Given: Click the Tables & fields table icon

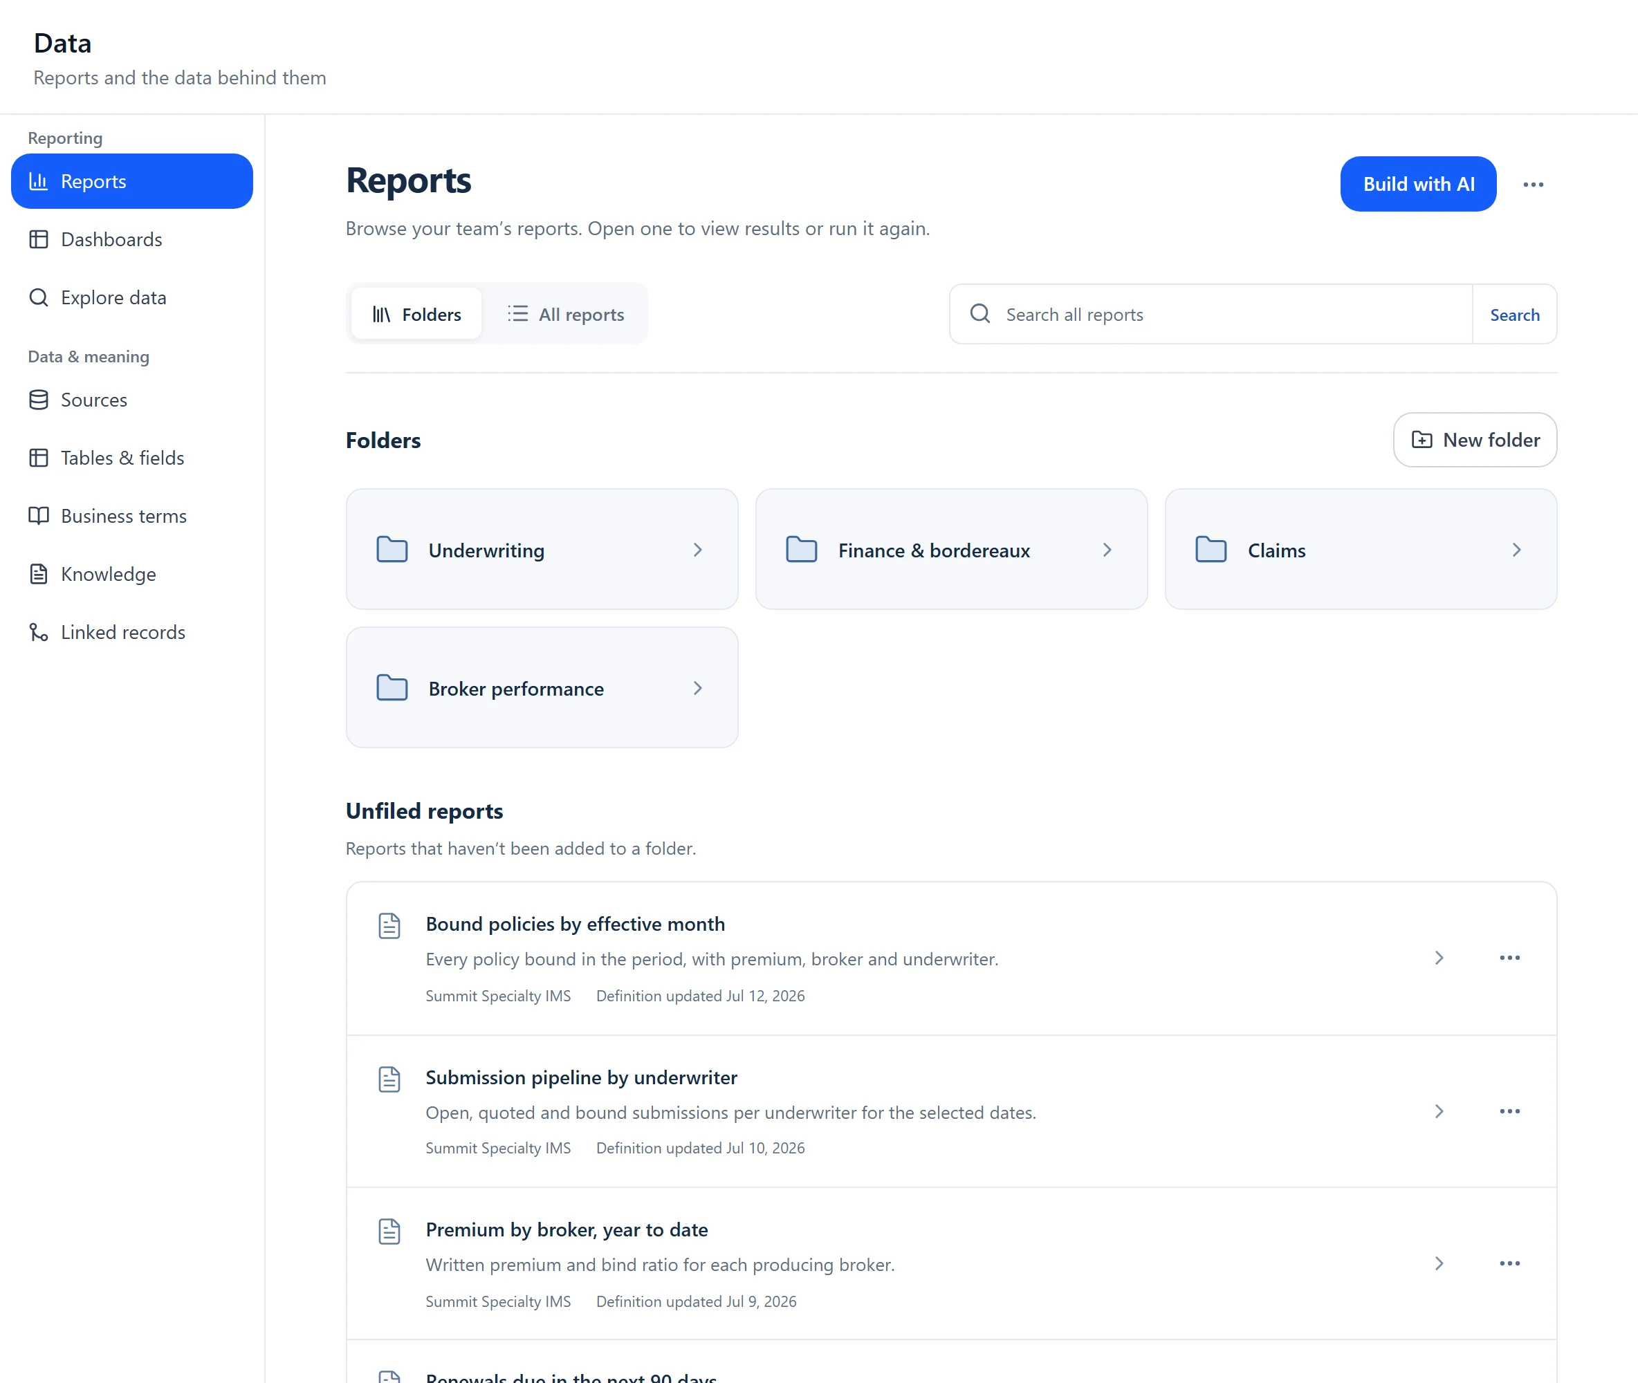Looking at the screenshot, I should tap(39, 458).
